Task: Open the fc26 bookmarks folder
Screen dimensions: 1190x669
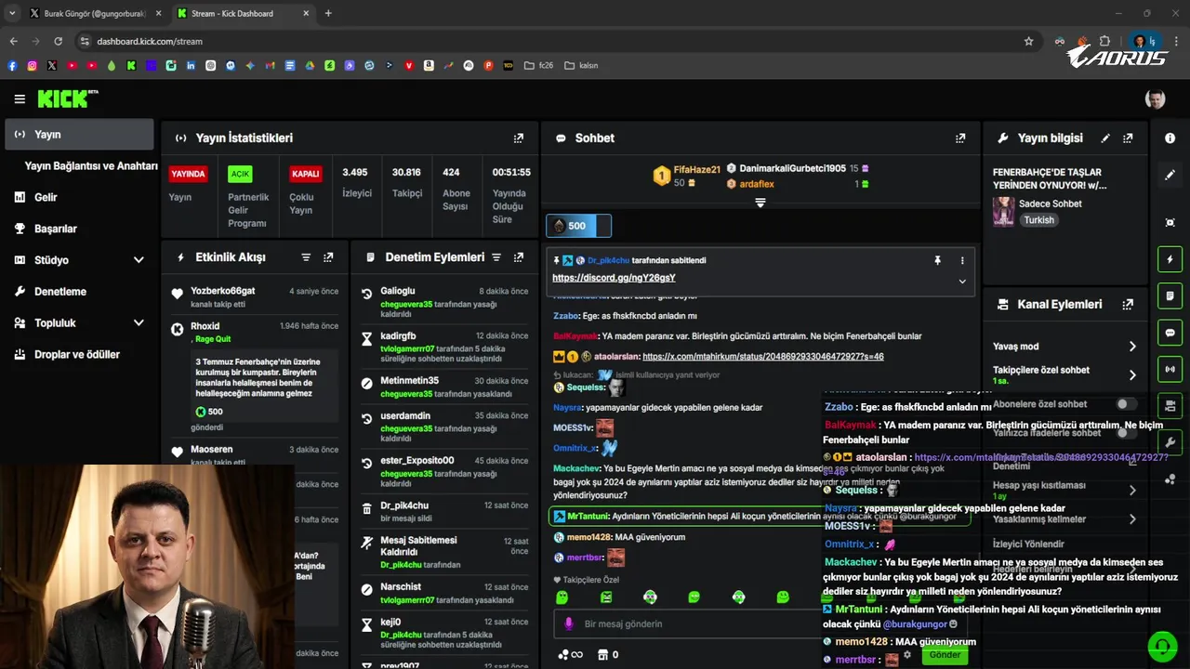Action: tap(538, 66)
